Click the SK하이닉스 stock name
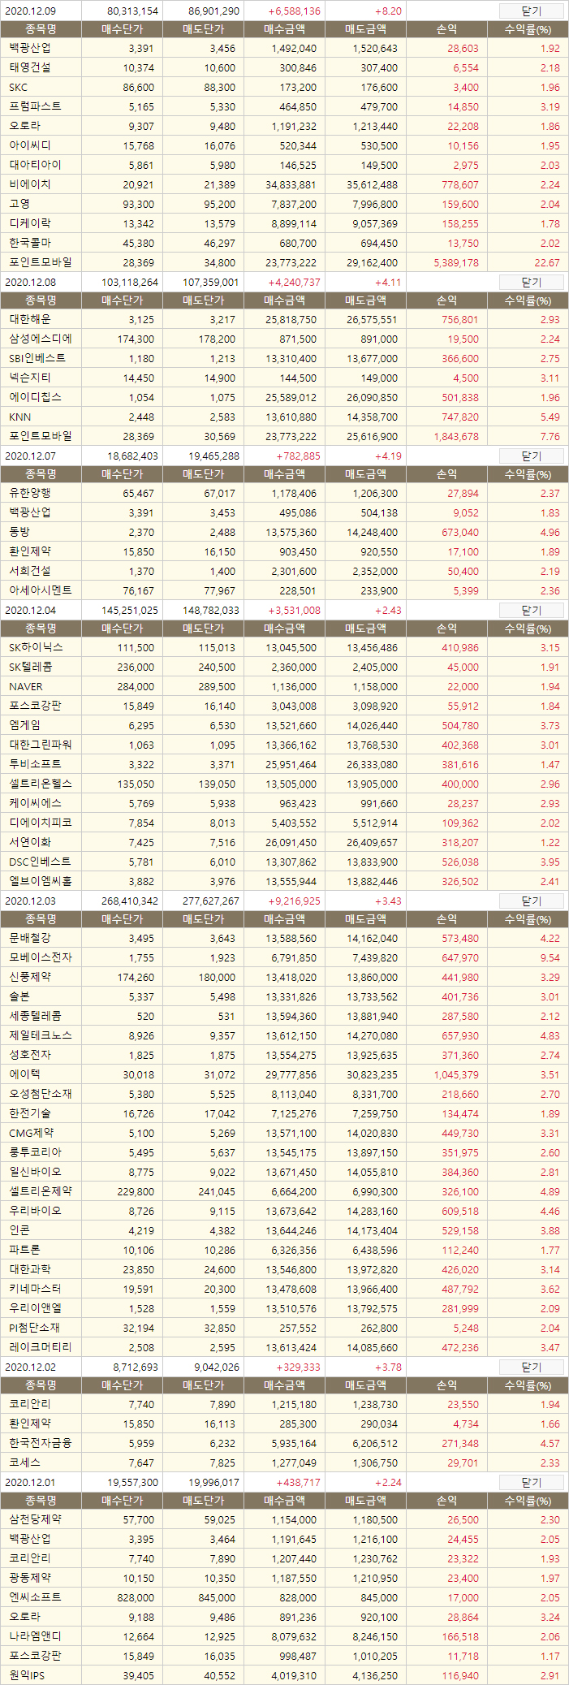Image resolution: width=569 pixels, height=1685 pixels. [36, 648]
